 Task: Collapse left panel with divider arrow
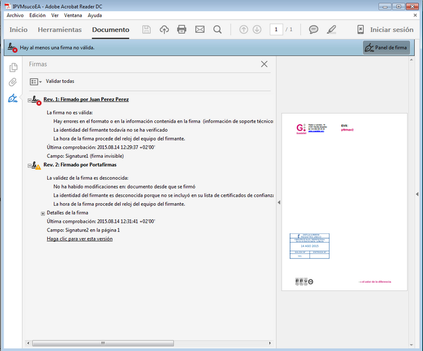279,202
